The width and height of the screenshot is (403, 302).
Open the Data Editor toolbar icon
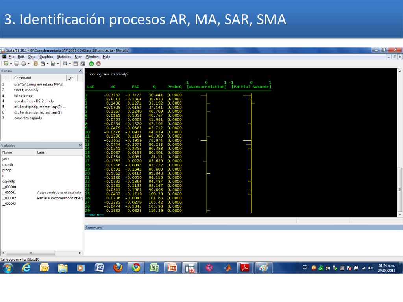tap(76, 64)
